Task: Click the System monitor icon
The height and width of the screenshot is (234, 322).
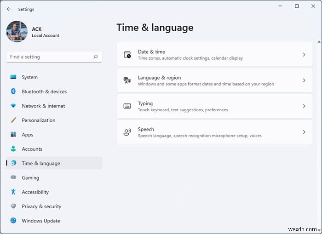Action: pyautogui.click(x=13, y=77)
